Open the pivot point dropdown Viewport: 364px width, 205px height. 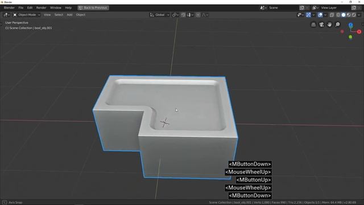click(175, 15)
